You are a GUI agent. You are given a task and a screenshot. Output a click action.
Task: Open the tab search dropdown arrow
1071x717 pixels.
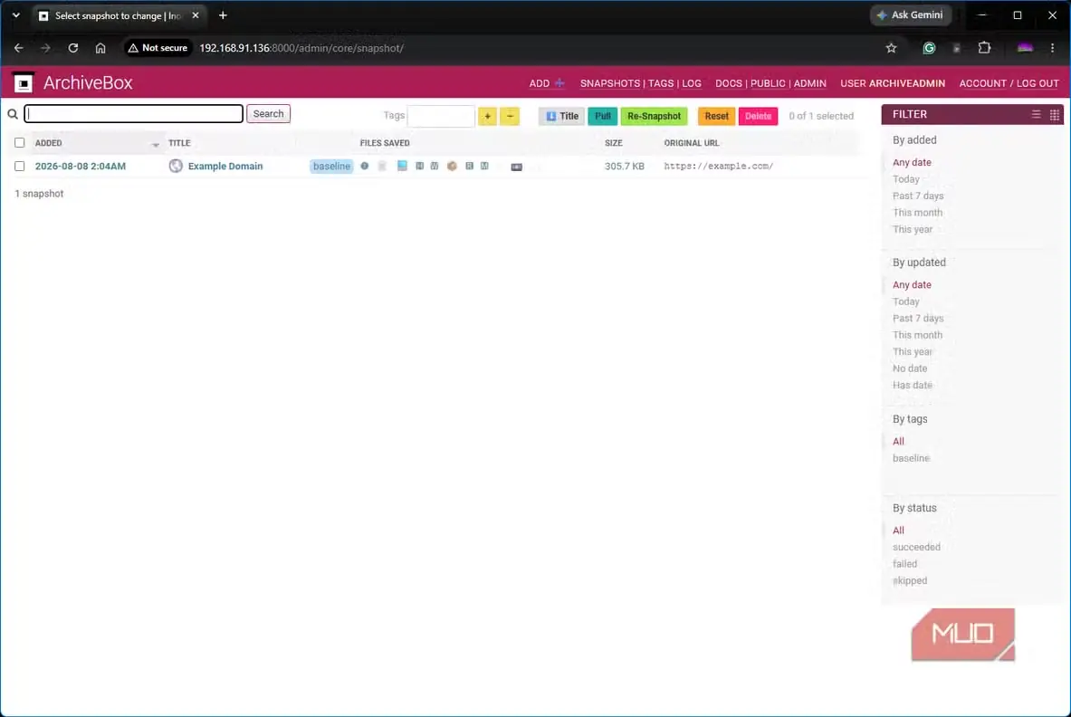[15, 15]
